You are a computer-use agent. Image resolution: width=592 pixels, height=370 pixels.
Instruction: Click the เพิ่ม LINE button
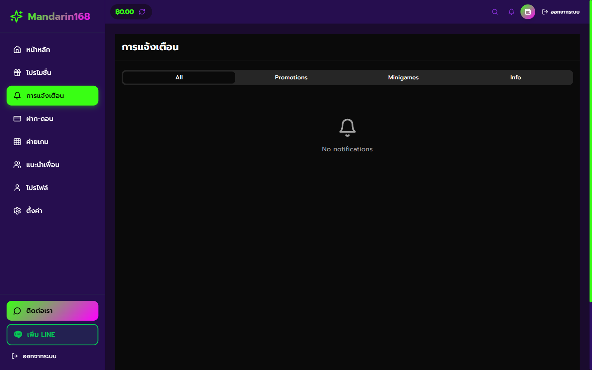pyautogui.click(x=53, y=335)
